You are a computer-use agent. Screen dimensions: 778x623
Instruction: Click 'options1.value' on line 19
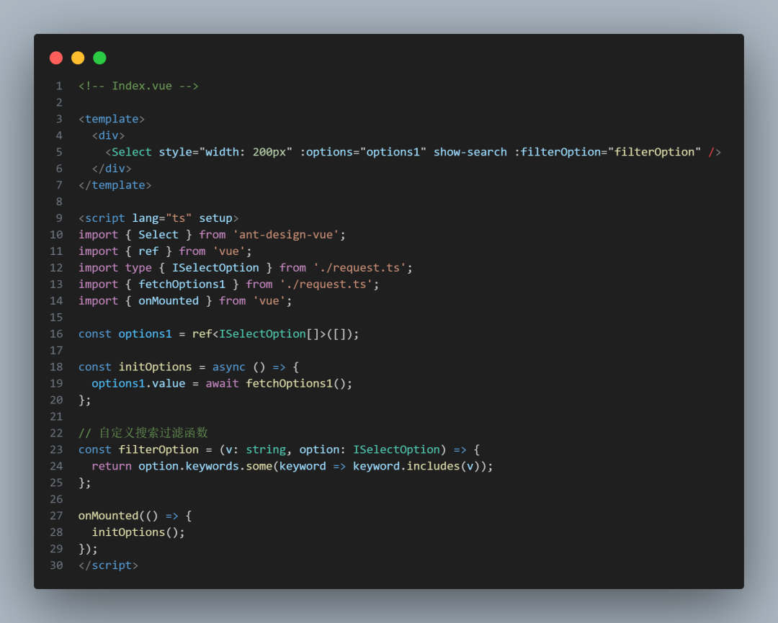tap(138, 383)
